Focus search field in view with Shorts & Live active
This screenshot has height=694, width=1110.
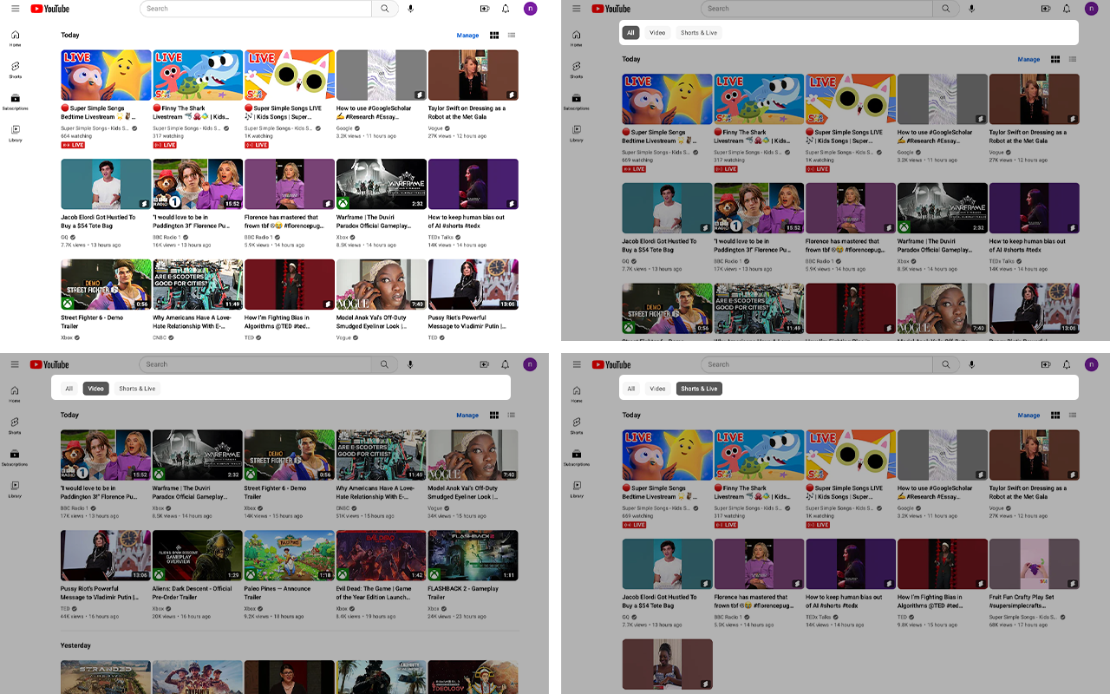[x=817, y=364]
